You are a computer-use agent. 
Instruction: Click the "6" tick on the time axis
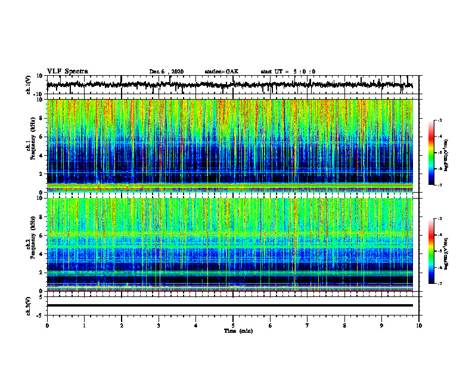tap(271, 326)
